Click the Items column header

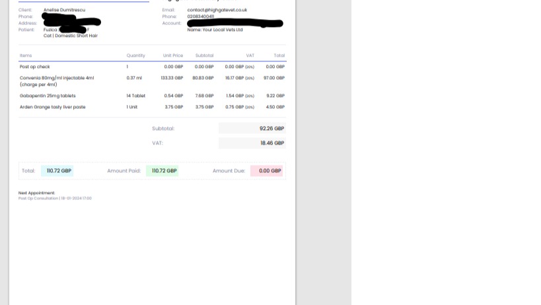[x=26, y=55]
